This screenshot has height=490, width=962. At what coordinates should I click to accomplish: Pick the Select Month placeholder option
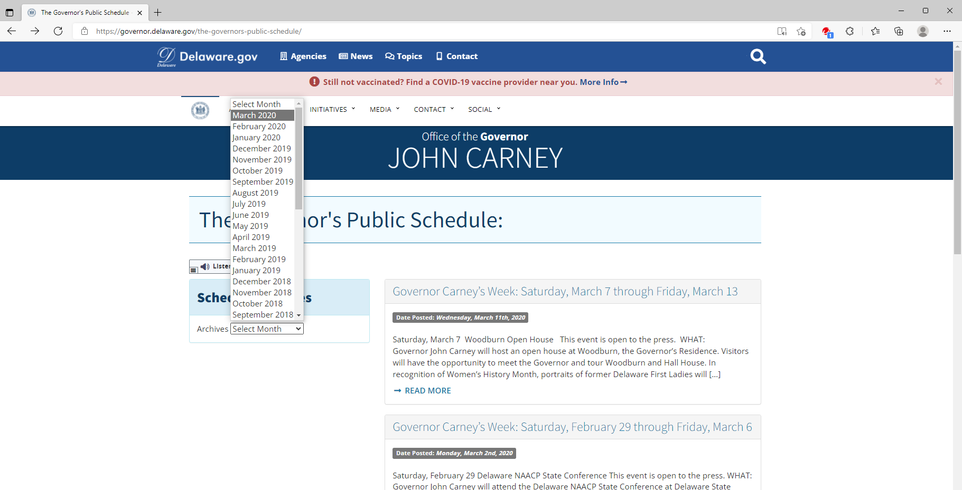(x=263, y=104)
